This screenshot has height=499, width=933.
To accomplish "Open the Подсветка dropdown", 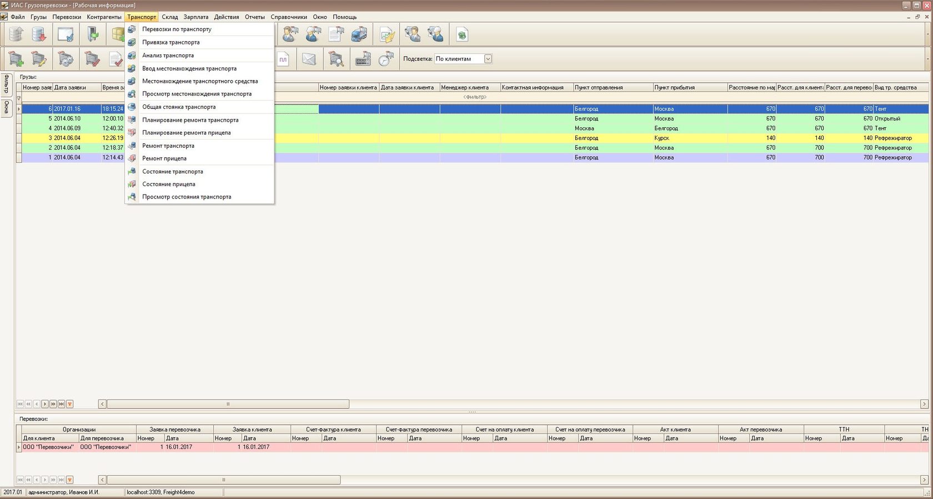I will pyautogui.click(x=488, y=59).
